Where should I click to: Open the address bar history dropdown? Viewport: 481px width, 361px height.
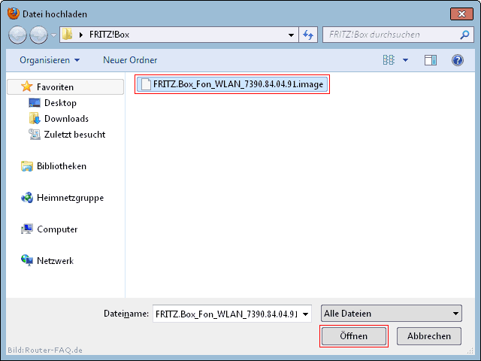coord(291,35)
